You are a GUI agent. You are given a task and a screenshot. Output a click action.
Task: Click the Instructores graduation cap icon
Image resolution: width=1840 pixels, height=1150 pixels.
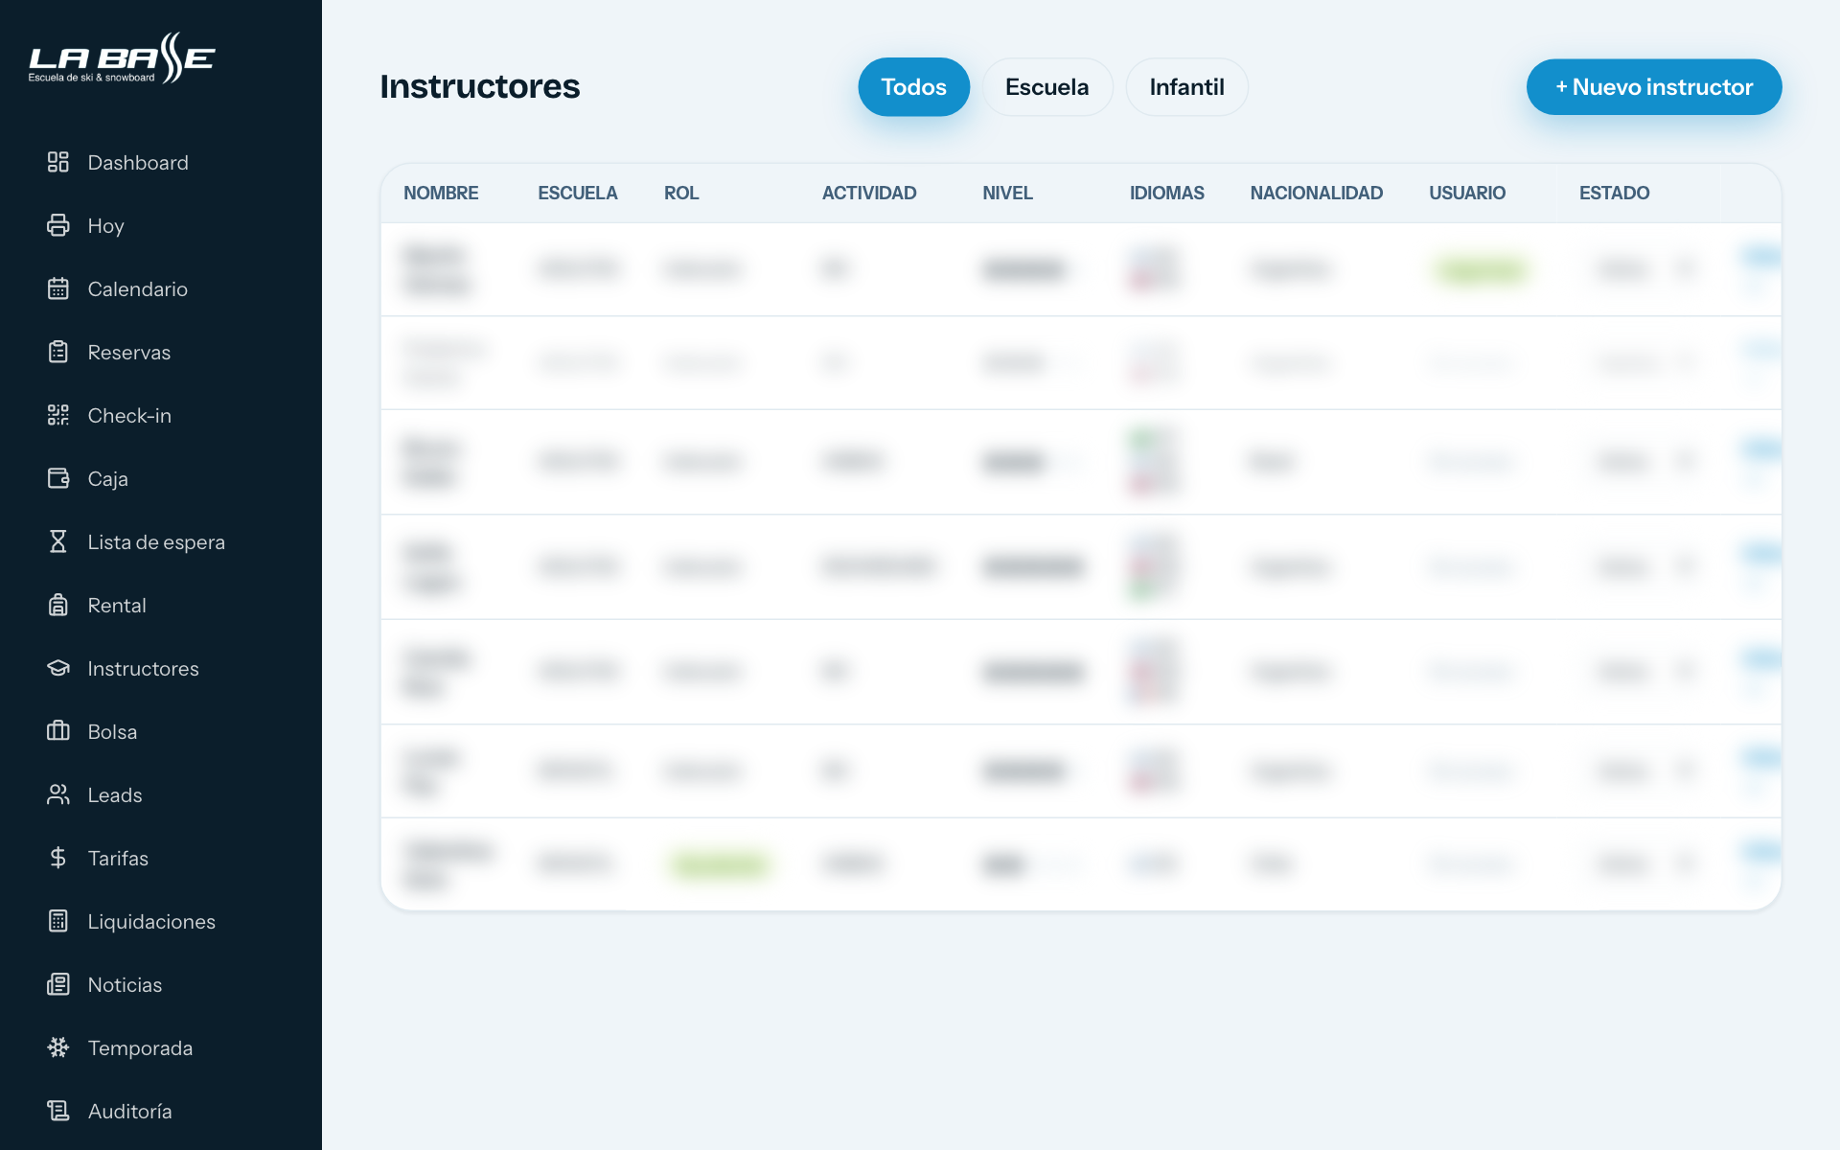point(58,668)
